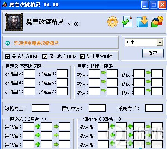The height and width of the screenshot is (149, 167).
Task: Minimize the 魔兽改键精灵 window
Action: (145, 5)
